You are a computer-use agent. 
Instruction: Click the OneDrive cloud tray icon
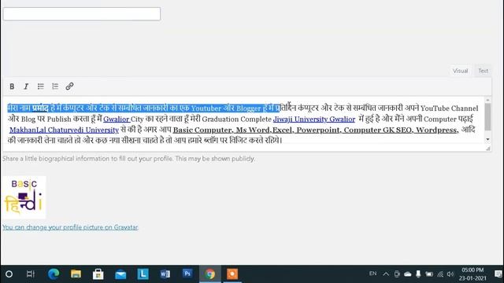click(x=408, y=274)
